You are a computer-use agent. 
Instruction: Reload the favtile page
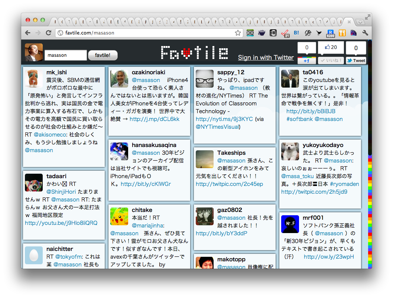49,33
